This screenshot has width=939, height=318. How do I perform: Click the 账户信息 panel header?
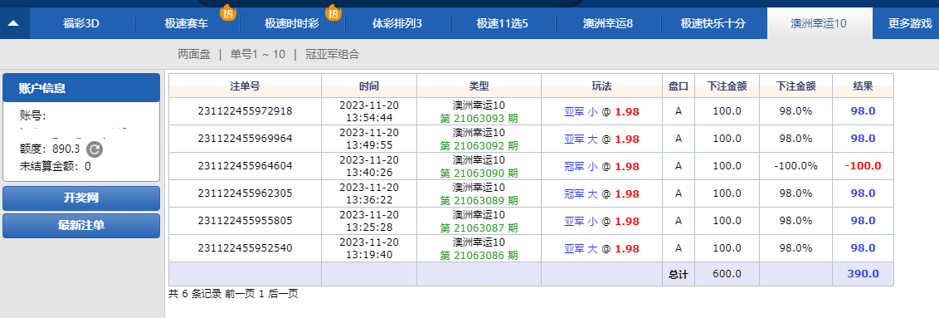81,88
